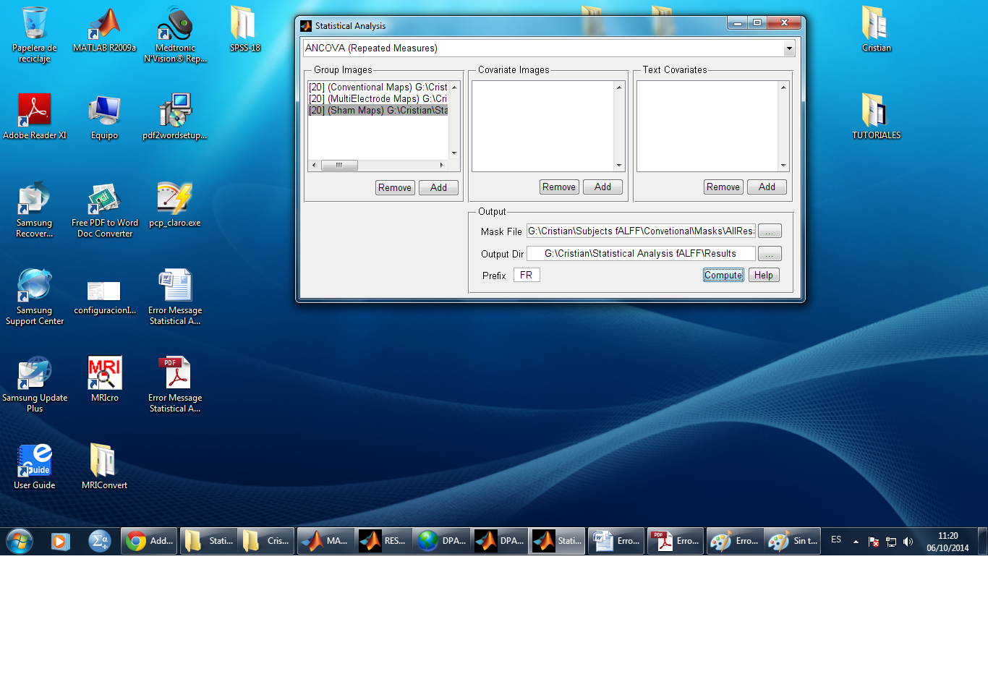Select the pdf2wordsetup installer icon

tap(175, 116)
